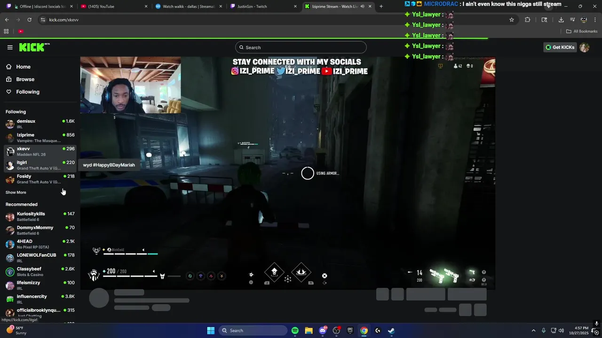Open All Bookmarks folder
602x338 pixels.
[582, 31]
